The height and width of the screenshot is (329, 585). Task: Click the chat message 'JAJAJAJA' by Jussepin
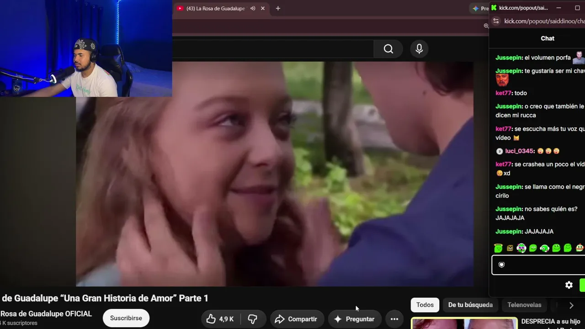539,232
